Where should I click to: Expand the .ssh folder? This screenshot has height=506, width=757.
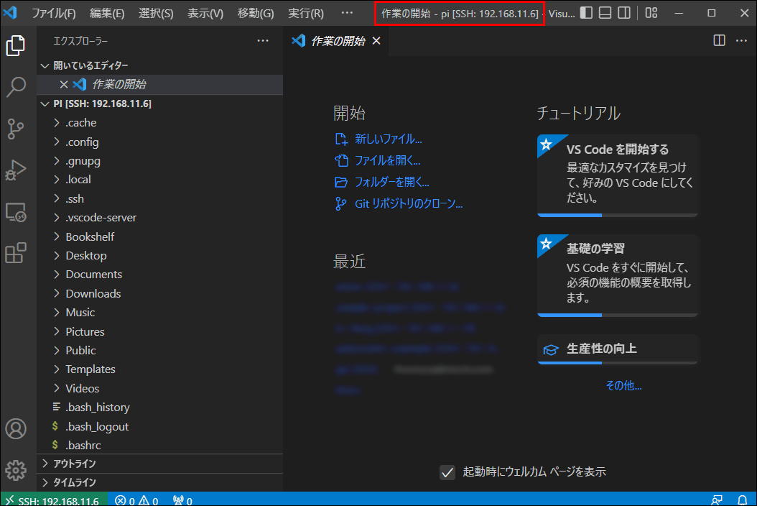pos(159,198)
